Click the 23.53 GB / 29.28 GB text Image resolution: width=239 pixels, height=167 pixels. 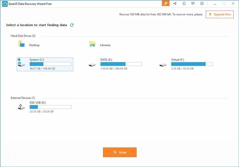point(41,111)
